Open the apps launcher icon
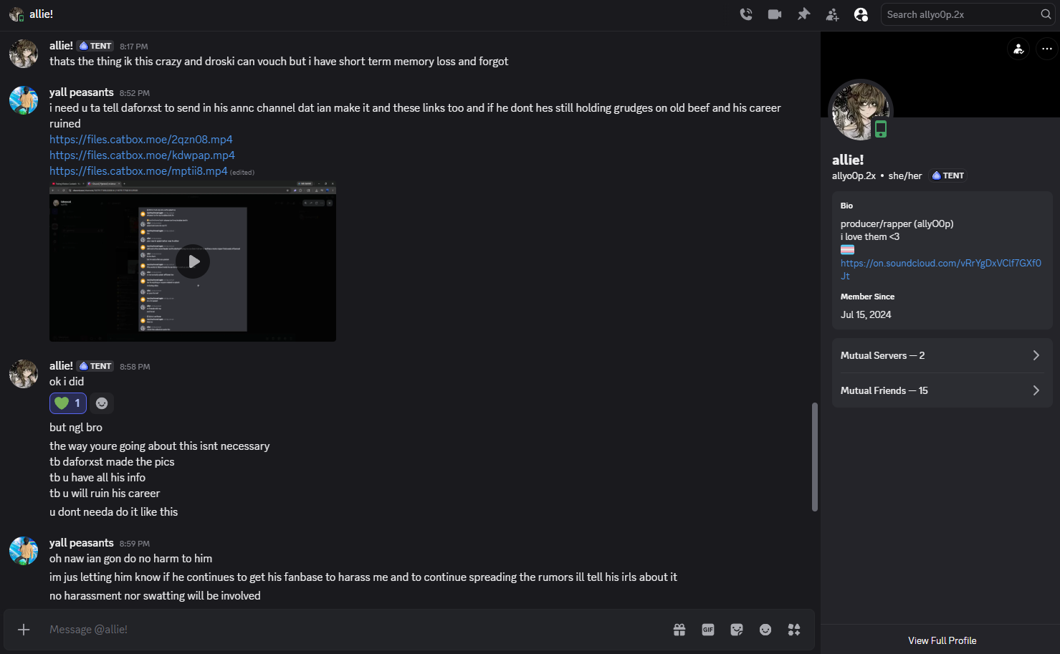The height and width of the screenshot is (654, 1060). (794, 630)
